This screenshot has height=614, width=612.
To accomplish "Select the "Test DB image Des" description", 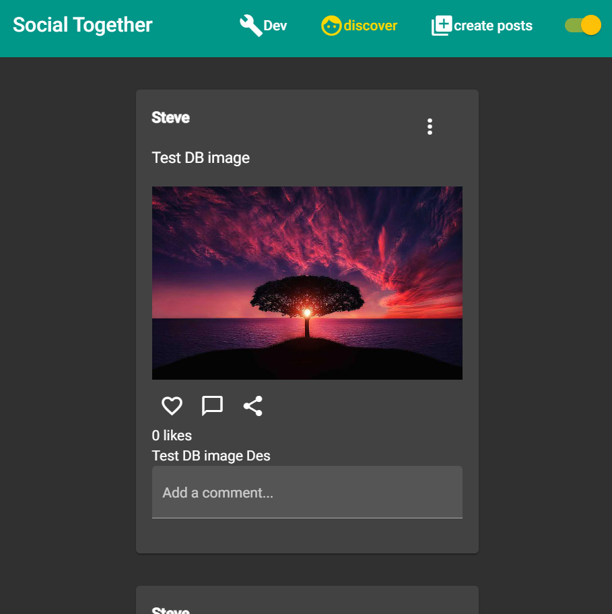I will click(x=211, y=456).
